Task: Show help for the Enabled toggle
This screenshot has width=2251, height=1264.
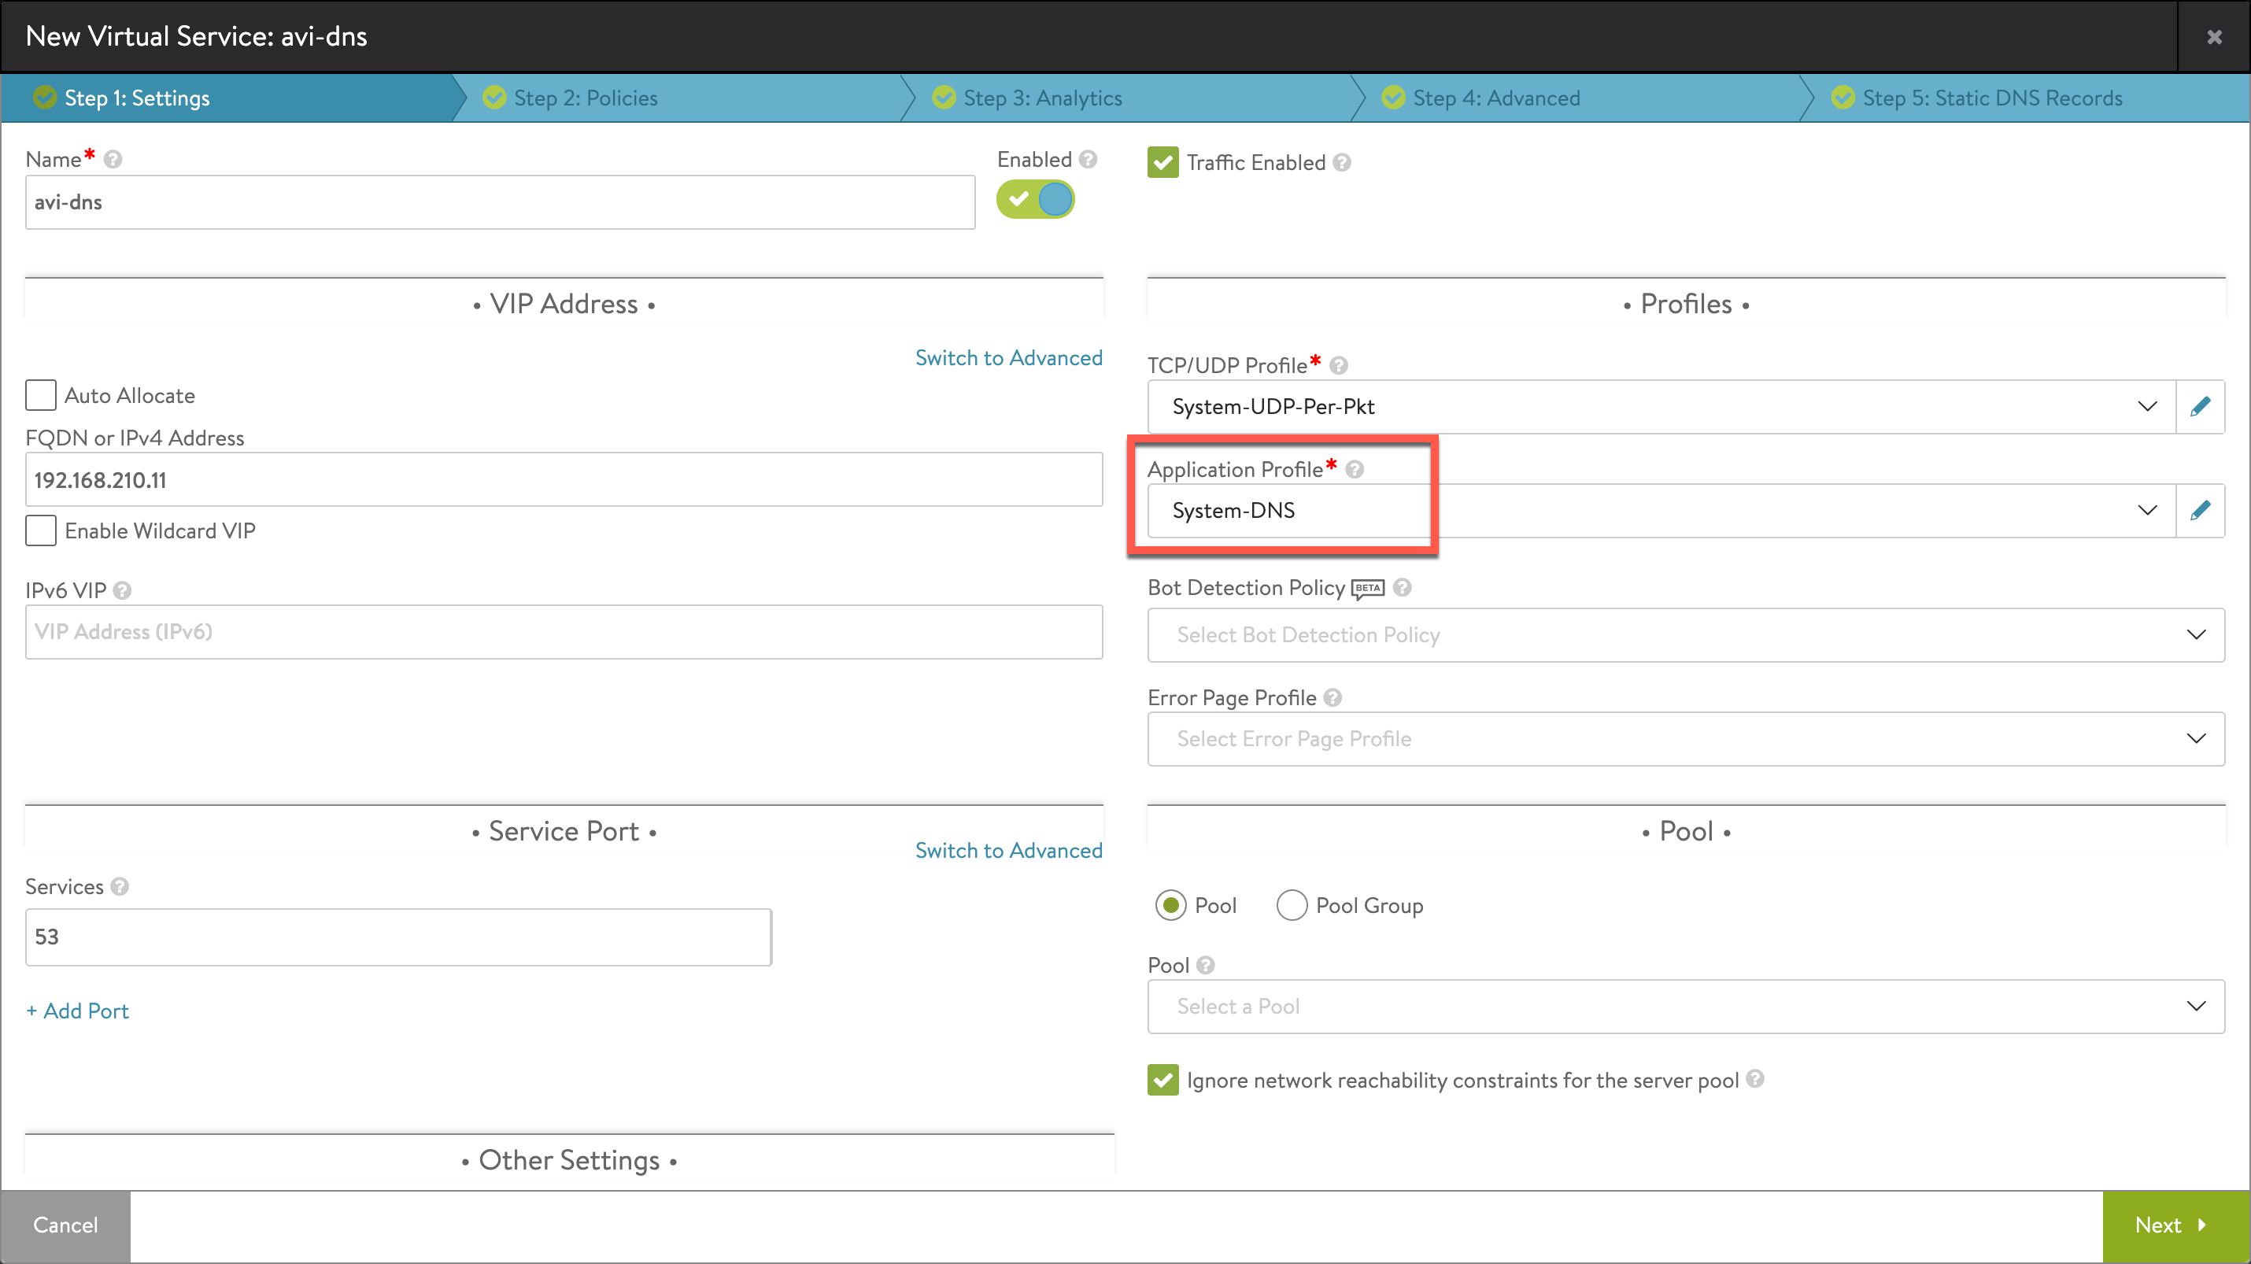Action: coord(1088,159)
